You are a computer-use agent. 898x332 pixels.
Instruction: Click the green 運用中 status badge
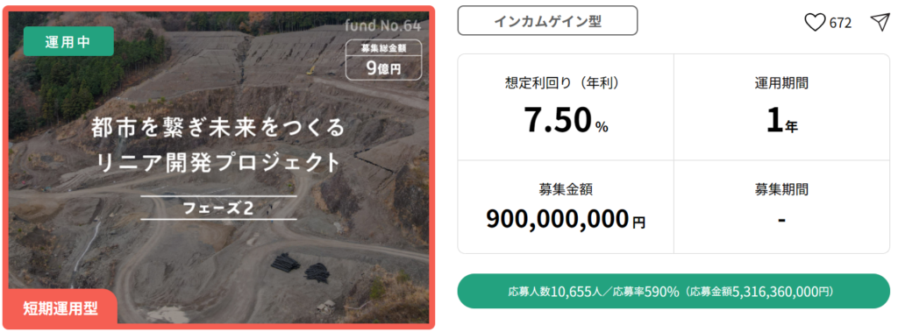[x=68, y=41]
